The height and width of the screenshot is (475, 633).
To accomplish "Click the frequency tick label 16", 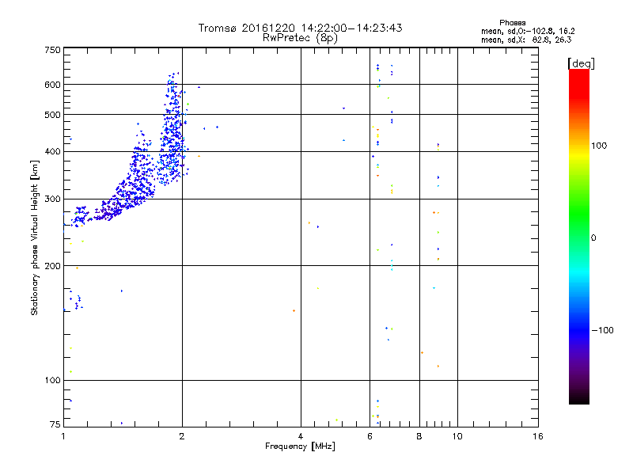I will (x=538, y=436).
